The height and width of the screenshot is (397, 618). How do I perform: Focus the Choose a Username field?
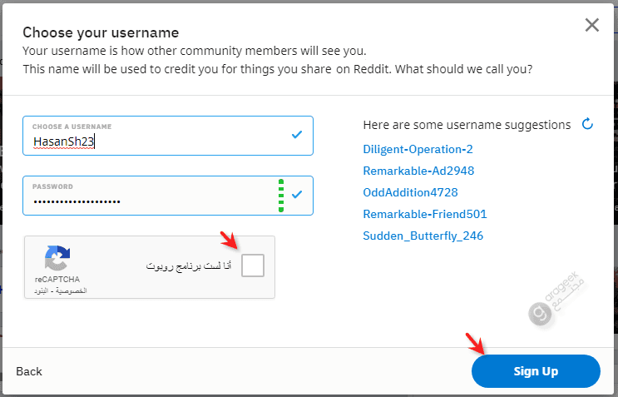click(168, 136)
